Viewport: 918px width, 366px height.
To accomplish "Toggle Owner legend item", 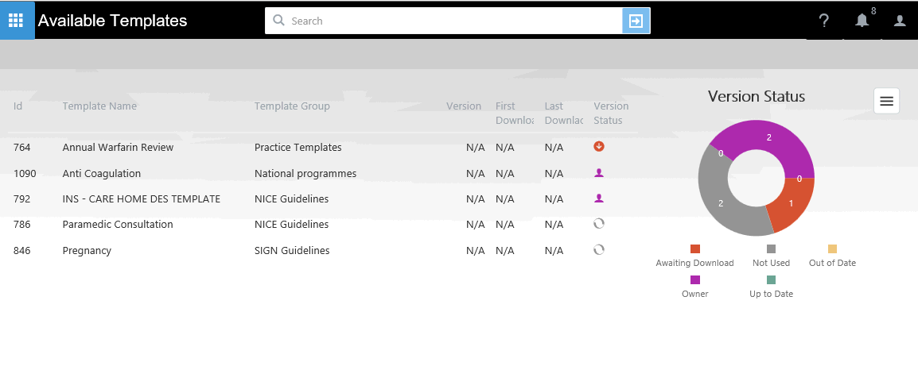I will pyautogui.click(x=694, y=287).
